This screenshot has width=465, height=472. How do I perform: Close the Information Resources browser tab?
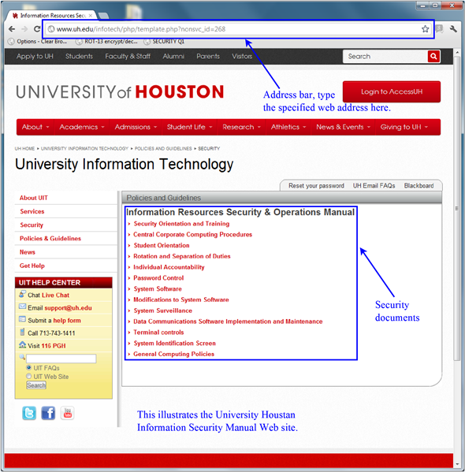point(91,15)
